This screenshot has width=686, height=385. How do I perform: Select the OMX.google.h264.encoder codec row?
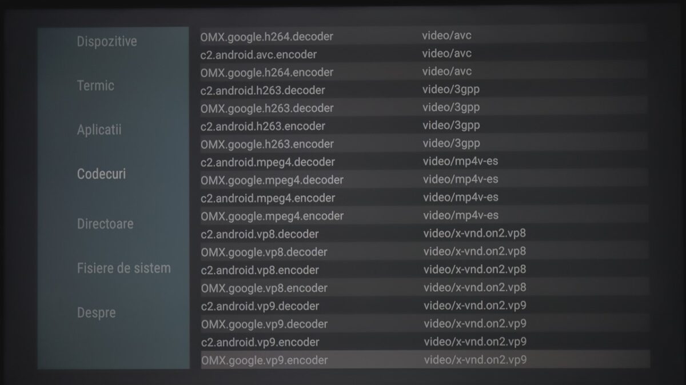click(x=266, y=73)
